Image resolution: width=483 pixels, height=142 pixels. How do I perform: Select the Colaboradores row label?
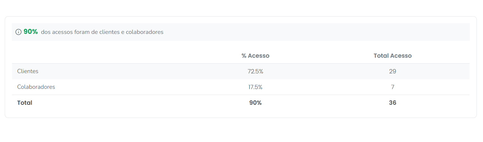pos(36,87)
